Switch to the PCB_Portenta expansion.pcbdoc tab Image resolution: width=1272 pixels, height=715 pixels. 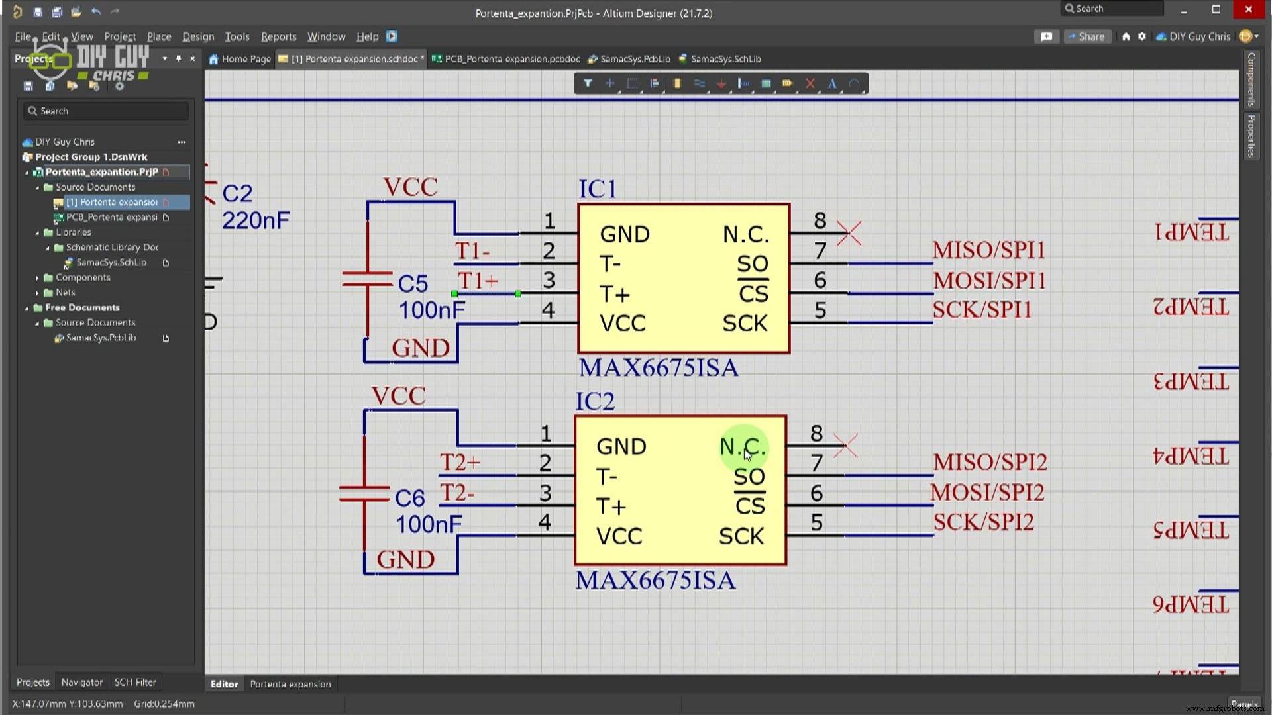pos(507,59)
